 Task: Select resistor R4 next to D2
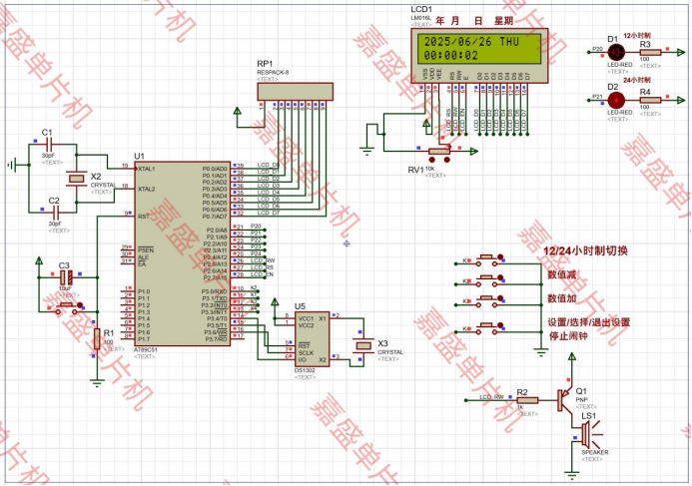tap(650, 101)
